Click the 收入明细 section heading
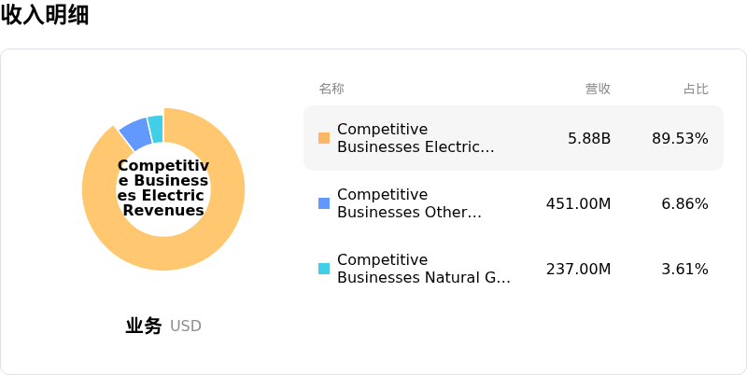747x375 pixels. (45, 15)
